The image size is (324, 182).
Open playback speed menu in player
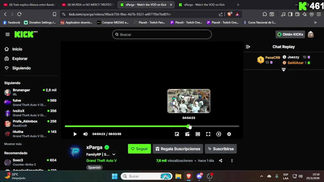click(219, 134)
